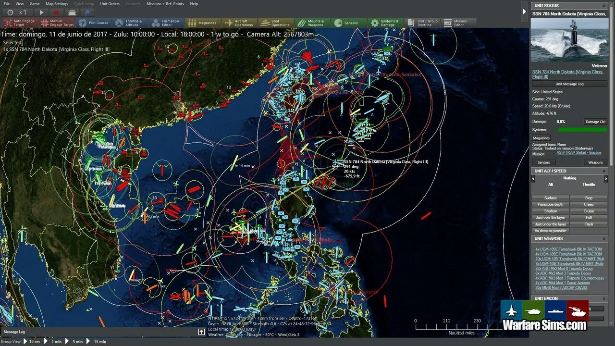Open the Sensors toolbar button

coord(349,23)
